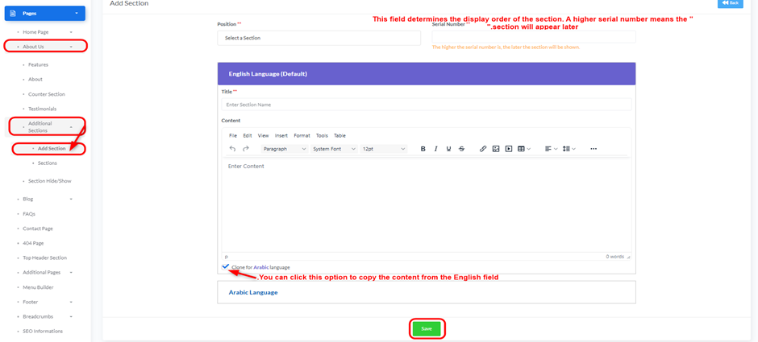This screenshot has width=758, height=342.
Task: Open the Insert menu in editor
Action: [281, 135]
